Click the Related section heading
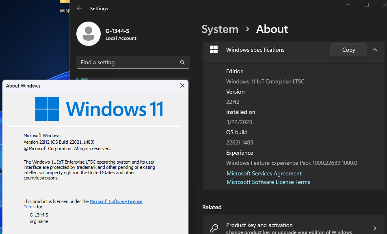 (x=212, y=207)
